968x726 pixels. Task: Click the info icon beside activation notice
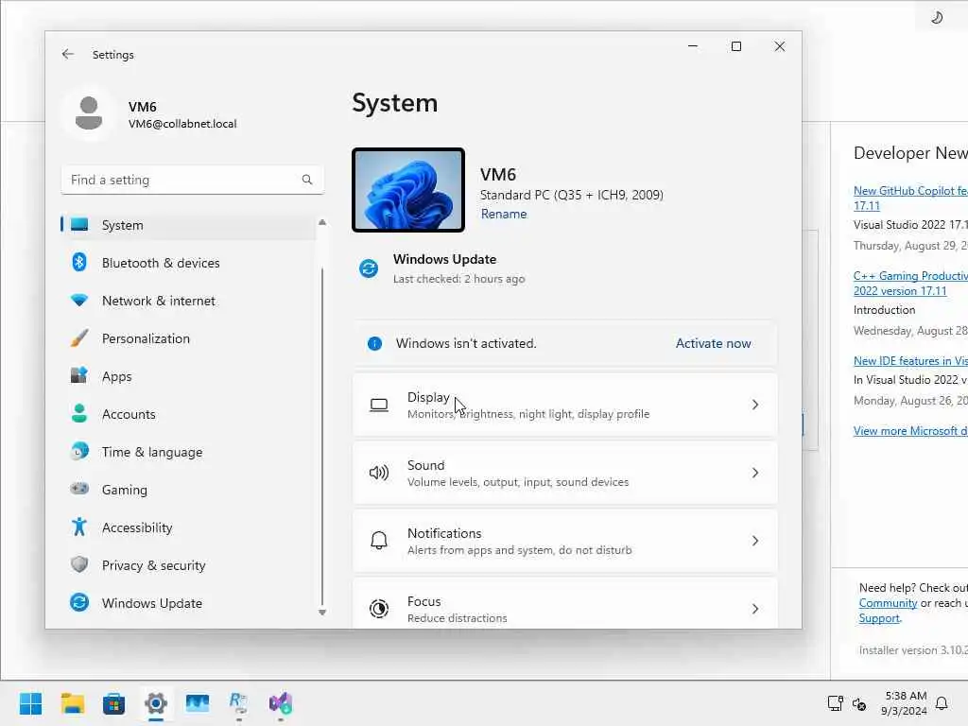[x=374, y=344]
